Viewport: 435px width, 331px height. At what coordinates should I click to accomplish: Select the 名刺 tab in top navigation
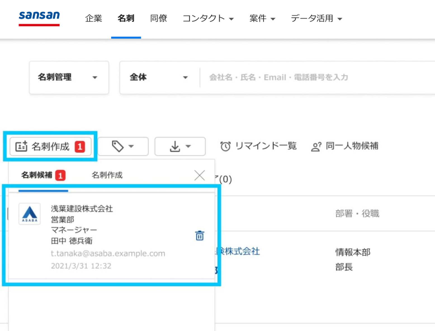click(x=126, y=18)
